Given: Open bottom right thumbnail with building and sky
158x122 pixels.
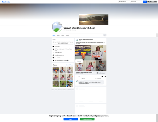Looking at the screenshot, I should [70, 84].
